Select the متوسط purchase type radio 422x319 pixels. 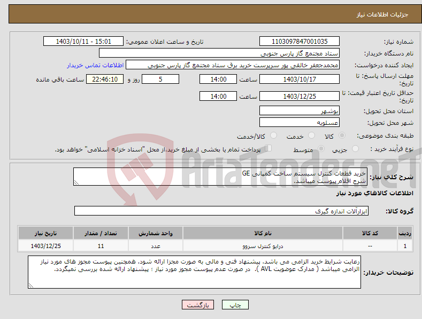point(321,148)
